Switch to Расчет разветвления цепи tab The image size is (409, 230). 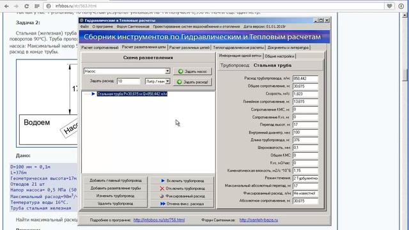144,47
